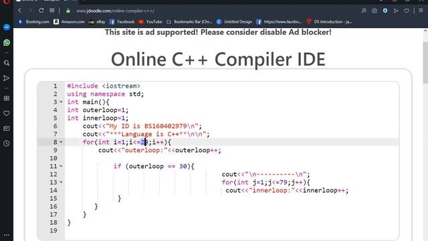
Task: Click the green padlock security icon
Action: tap(68, 11)
